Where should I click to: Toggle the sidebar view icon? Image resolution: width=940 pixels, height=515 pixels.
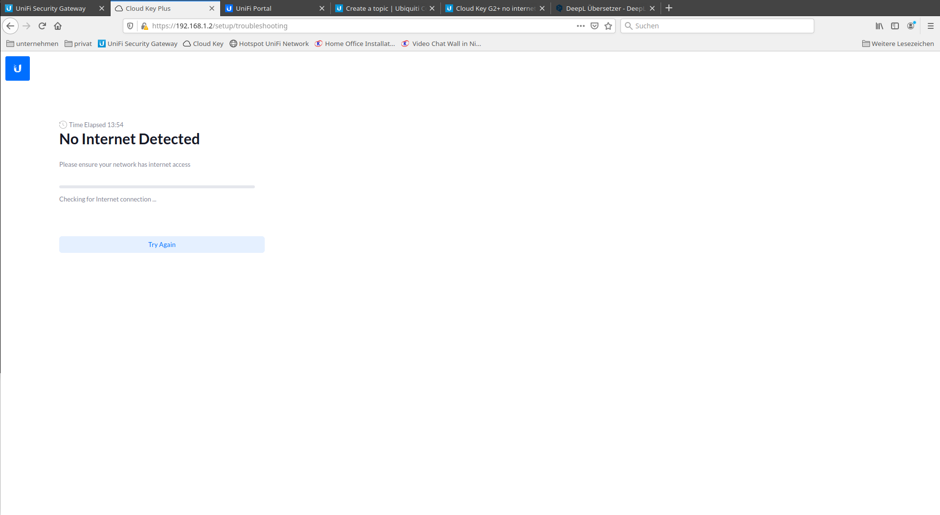pos(895,26)
